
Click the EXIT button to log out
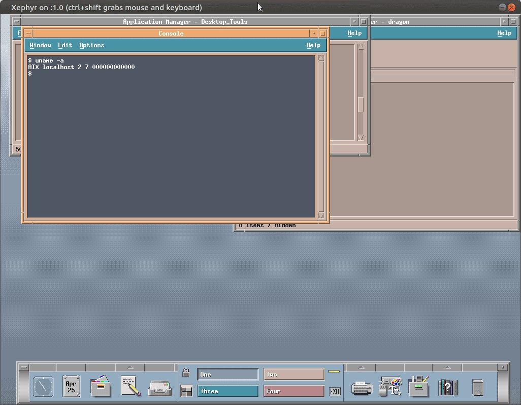pos(335,391)
